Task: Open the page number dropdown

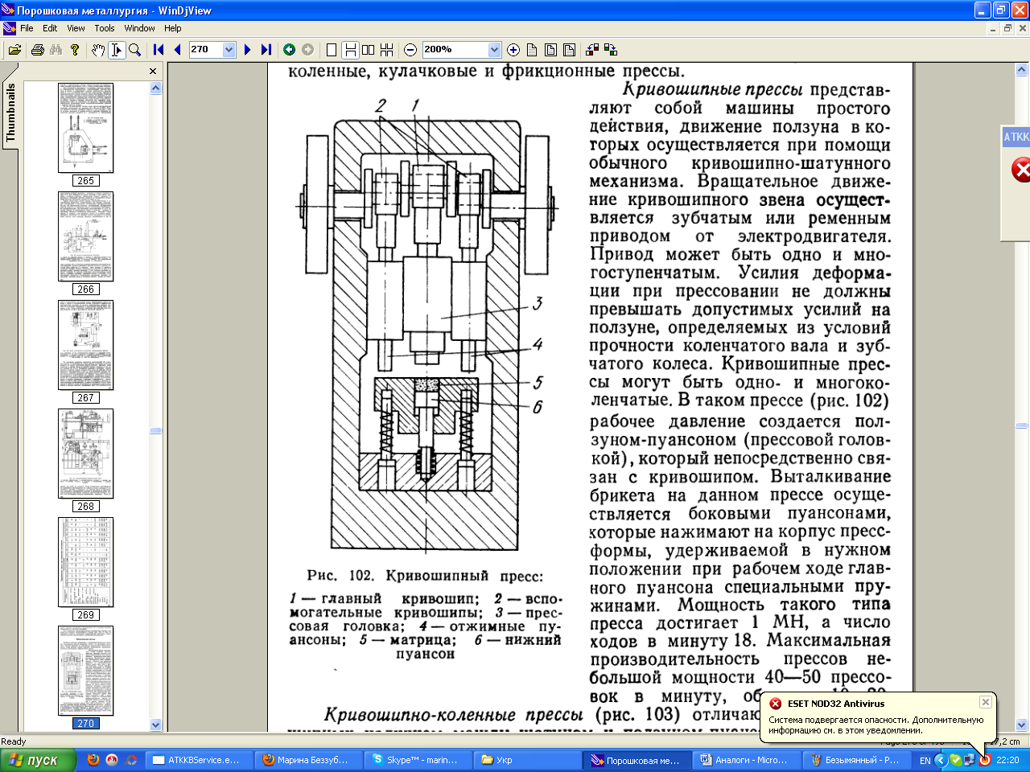Action: tap(229, 50)
